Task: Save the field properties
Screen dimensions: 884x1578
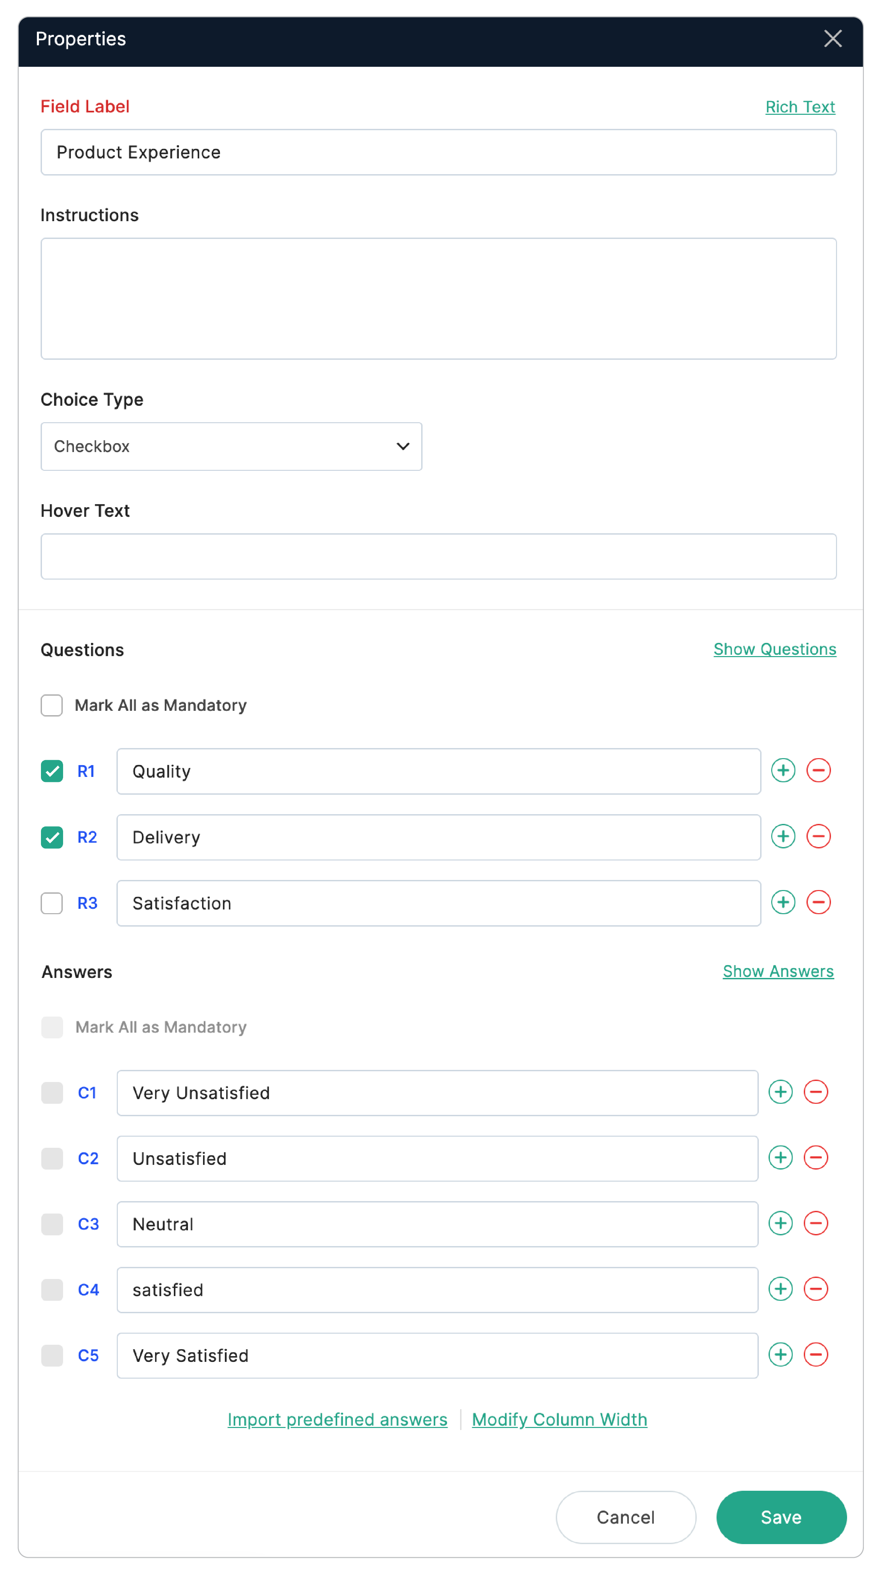Action: tap(781, 1517)
